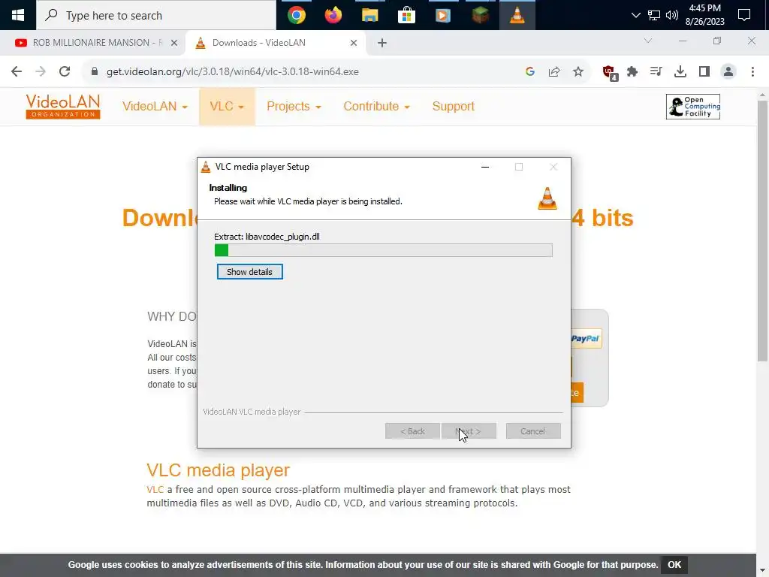The height and width of the screenshot is (577, 769).
Task: Reload the current page
Action: [65, 71]
